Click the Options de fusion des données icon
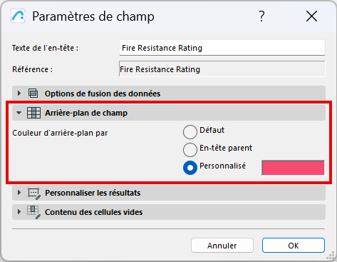The image size is (337, 262). point(33,94)
